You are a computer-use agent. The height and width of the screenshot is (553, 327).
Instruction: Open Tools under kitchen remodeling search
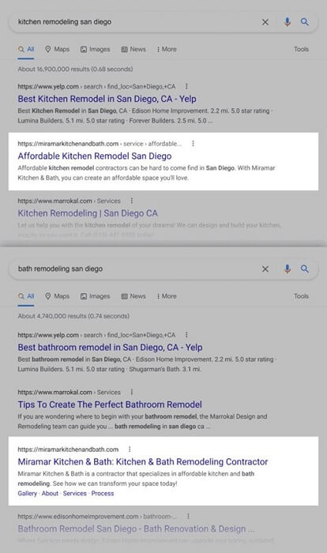[301, 49]
